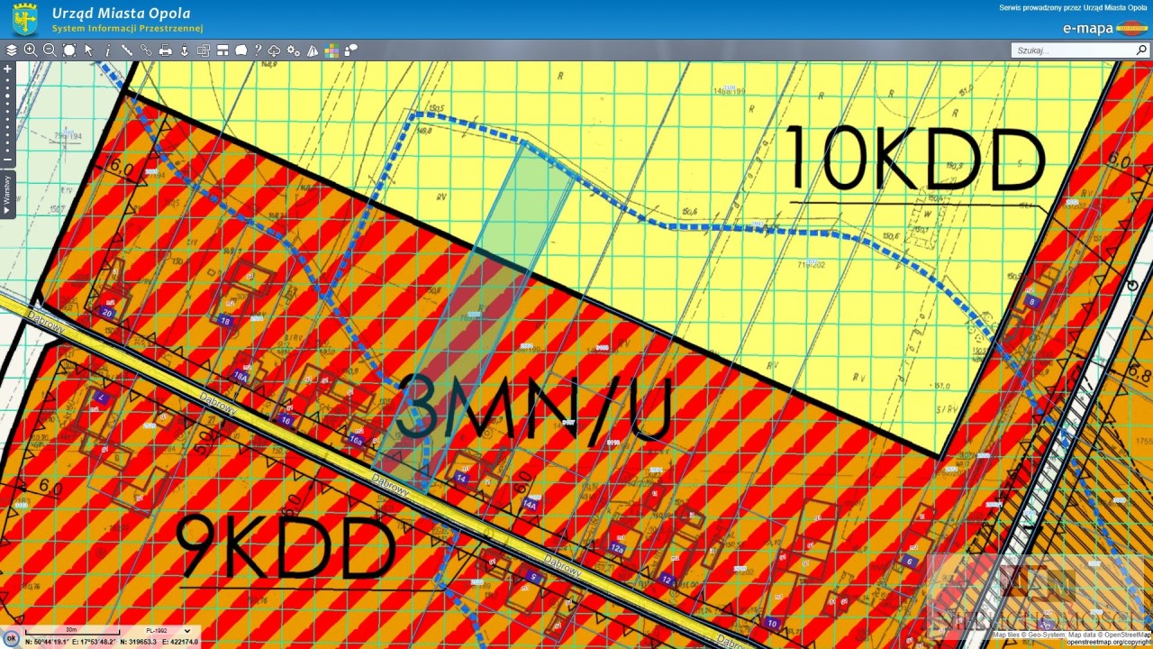Open settings via the gears icon

coord(294,50)
